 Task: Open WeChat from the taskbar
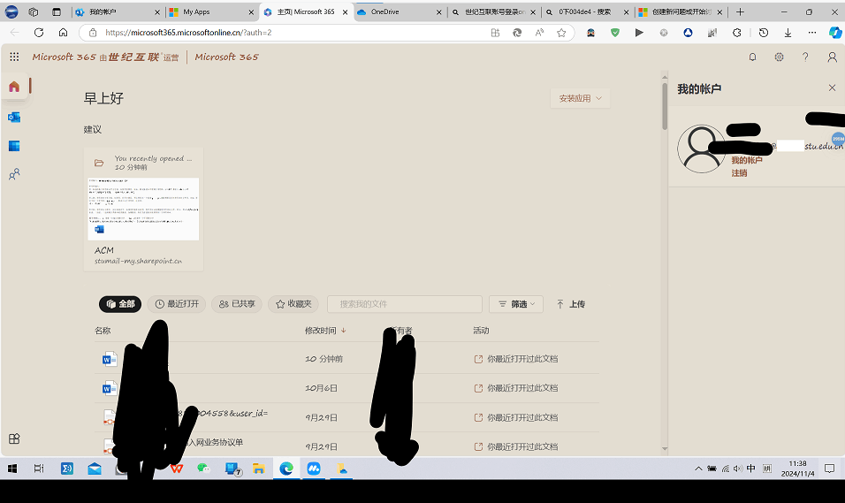(x=203, y=469)
